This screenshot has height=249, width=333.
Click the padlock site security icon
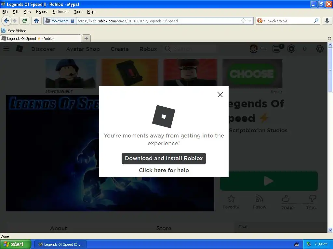pyautogui.click(x=73, y=21)
